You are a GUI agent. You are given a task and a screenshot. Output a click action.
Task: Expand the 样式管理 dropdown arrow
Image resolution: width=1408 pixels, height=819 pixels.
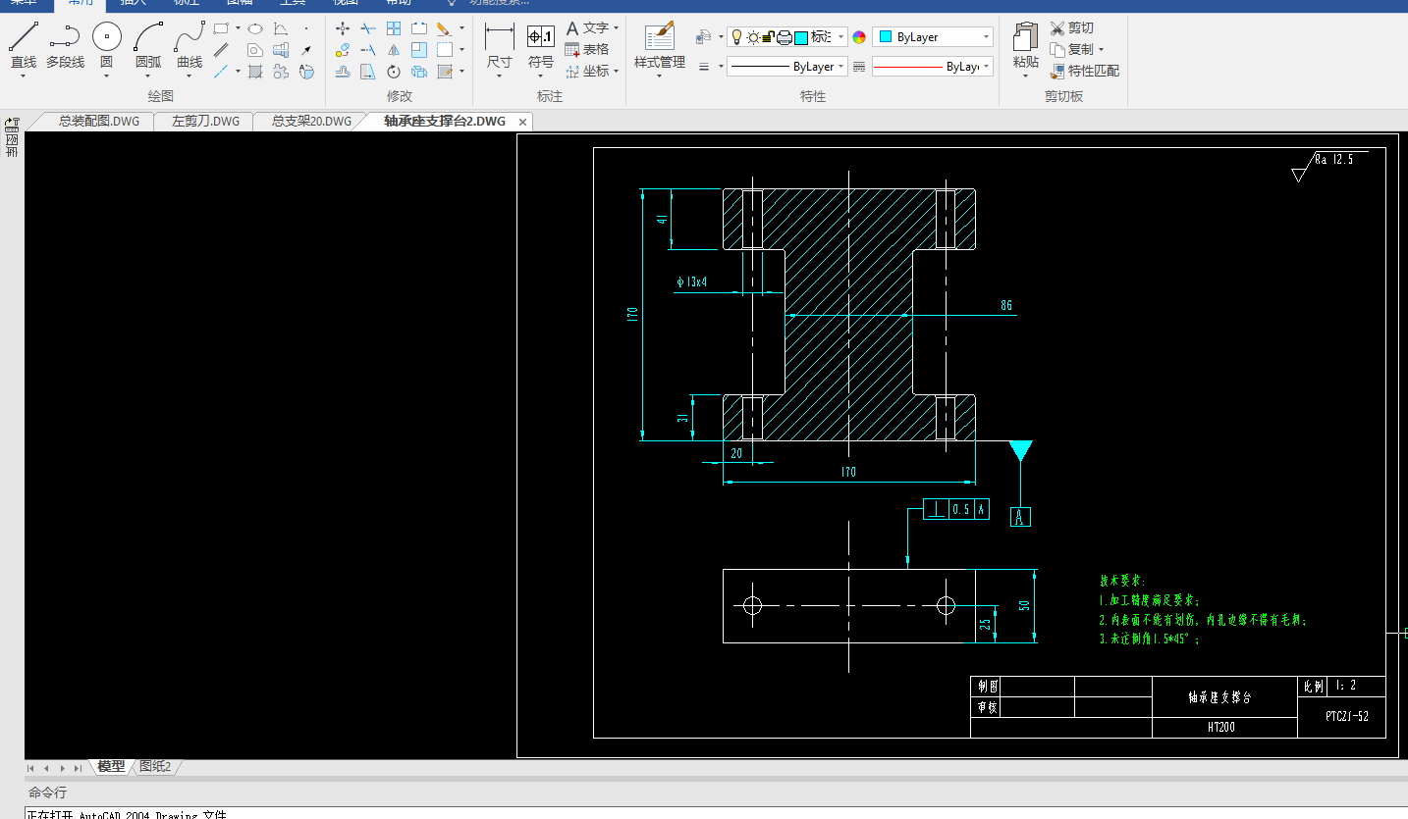pyautogui.click(x=659, y=77)
